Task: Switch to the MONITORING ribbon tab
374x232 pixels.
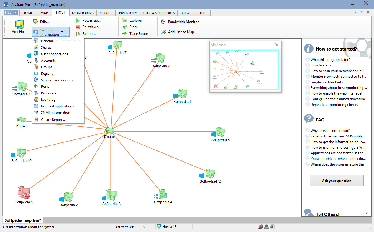Action: click(x=83, y=13)
